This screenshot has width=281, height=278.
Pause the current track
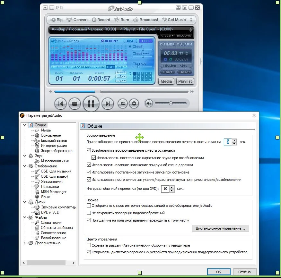pyautogui.click(x=91, y=104)
